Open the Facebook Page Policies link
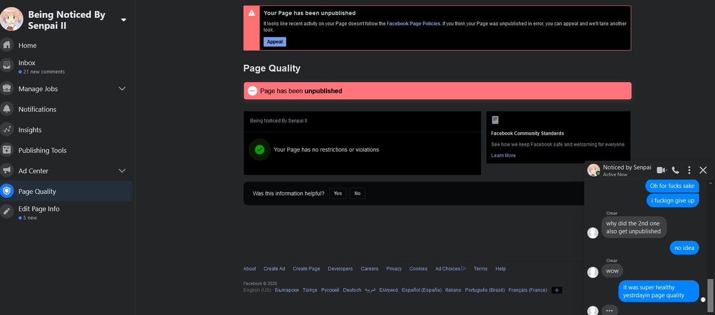 click(414, 23)
